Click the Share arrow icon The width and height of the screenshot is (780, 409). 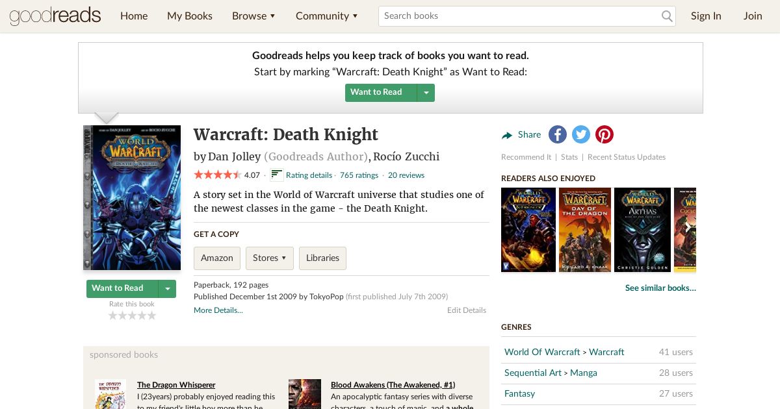tap(507, 135)
